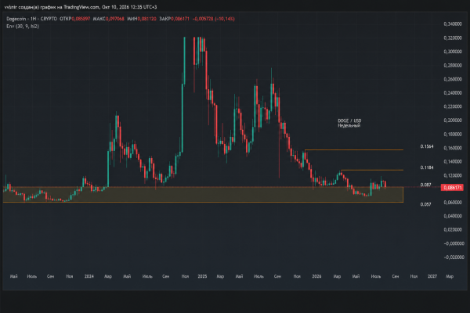This screenshot has width=470, height=313.
Task: Click the 0.1564 level label
Action: [x=427, y=146]
